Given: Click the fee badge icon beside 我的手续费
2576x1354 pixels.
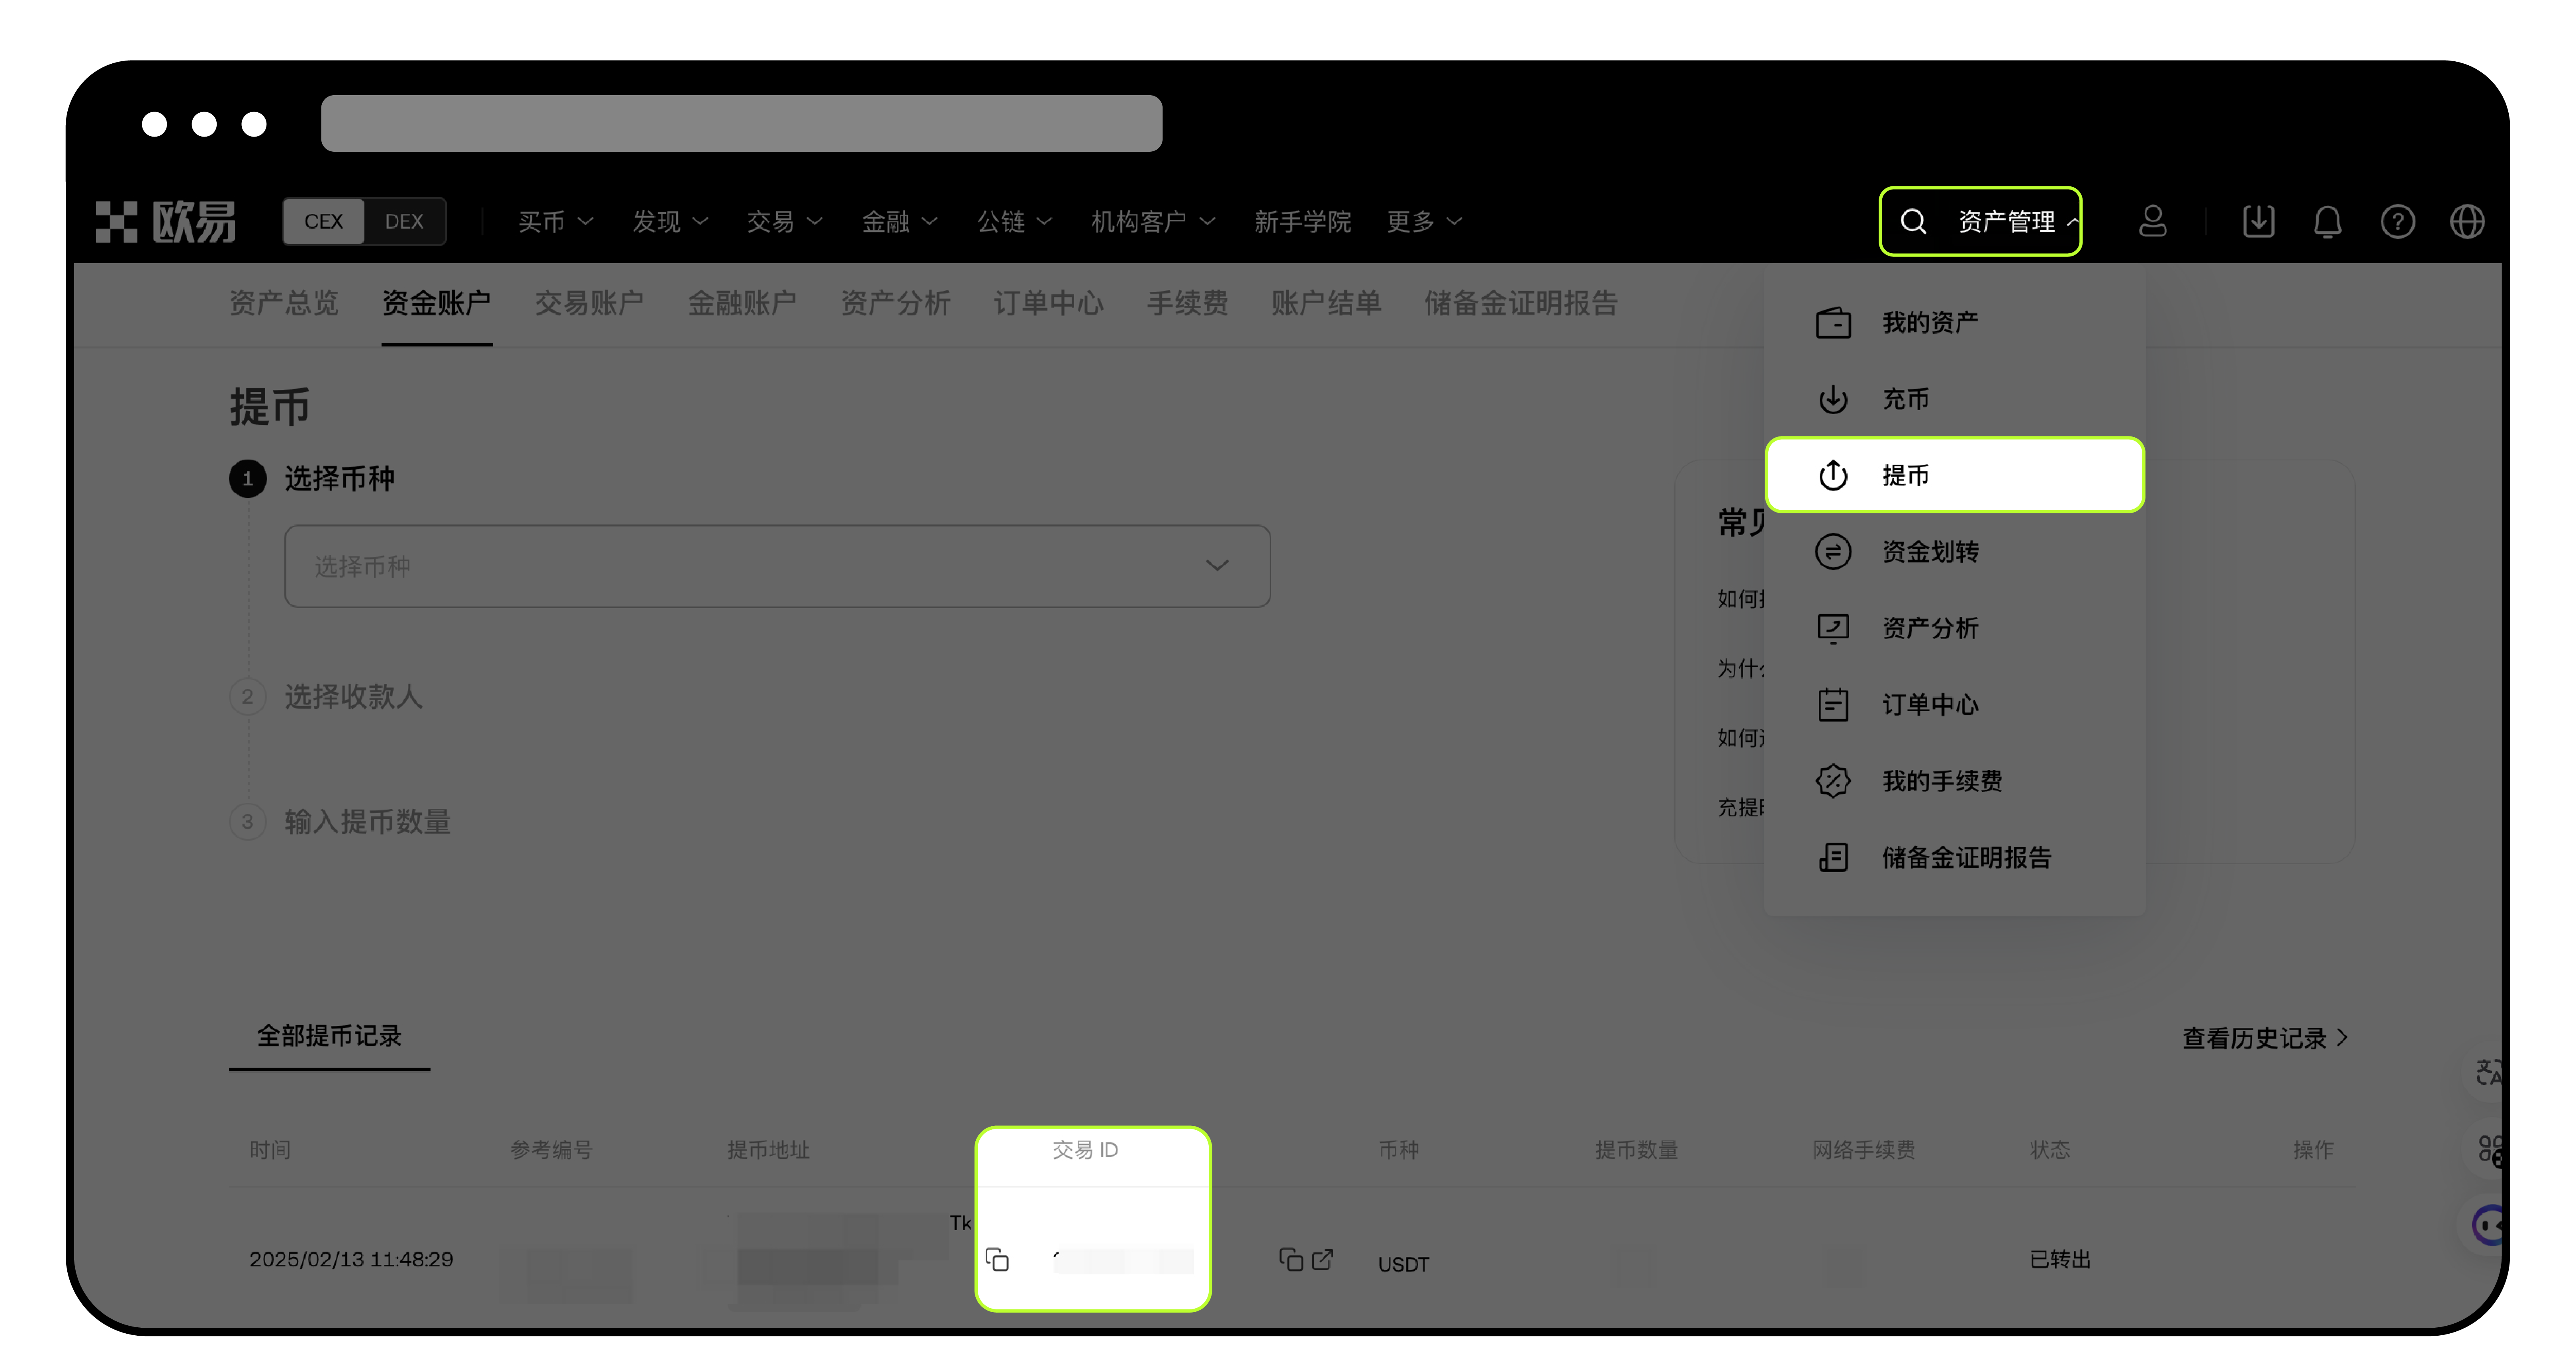Looking at the screenshot, I should (x=1833, y=781).
